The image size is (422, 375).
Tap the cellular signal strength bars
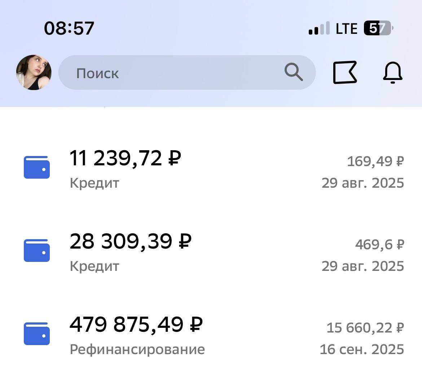point(319,29)
